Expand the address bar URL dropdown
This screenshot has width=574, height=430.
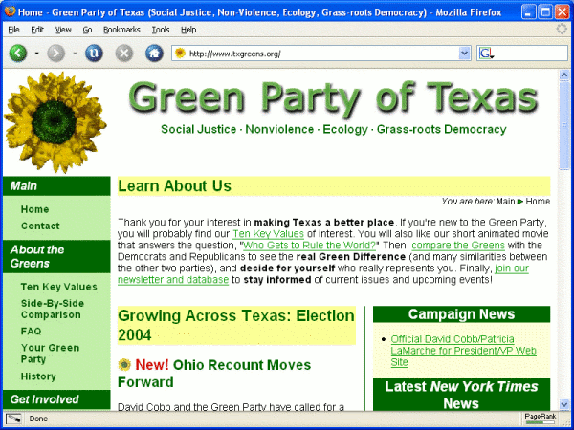point(464,53)
